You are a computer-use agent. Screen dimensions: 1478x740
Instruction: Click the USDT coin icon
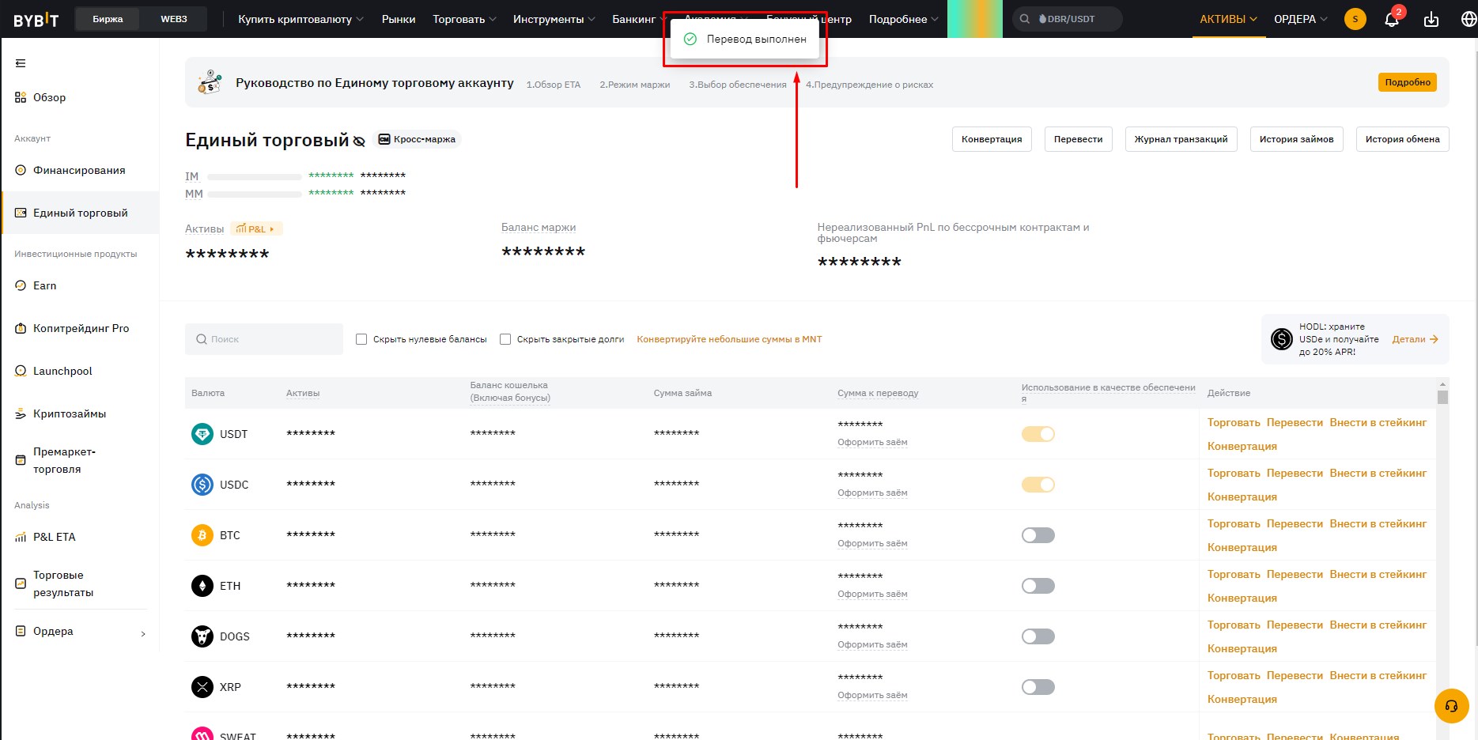pyautogui.click(x=202, y=434)
